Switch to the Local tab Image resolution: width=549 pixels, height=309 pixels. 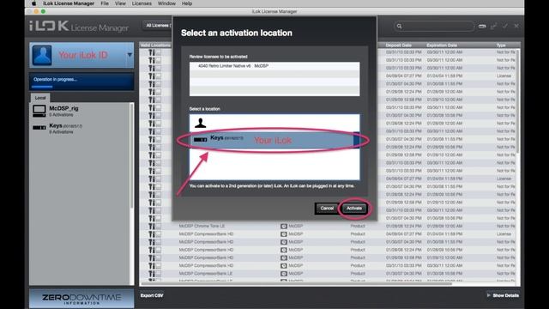tap(40, 98)
